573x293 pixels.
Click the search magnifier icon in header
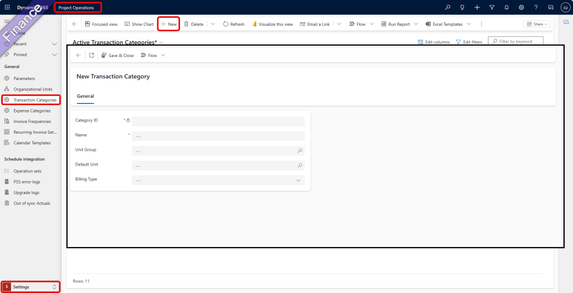pos(448,7)
